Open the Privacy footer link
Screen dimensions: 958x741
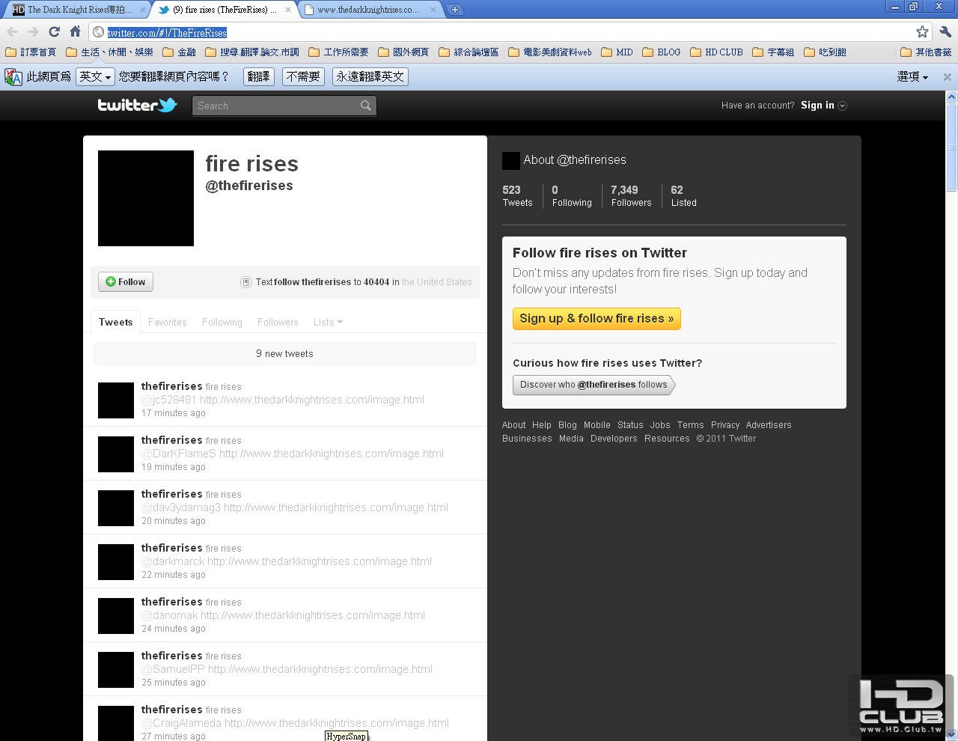coord(725,425)
